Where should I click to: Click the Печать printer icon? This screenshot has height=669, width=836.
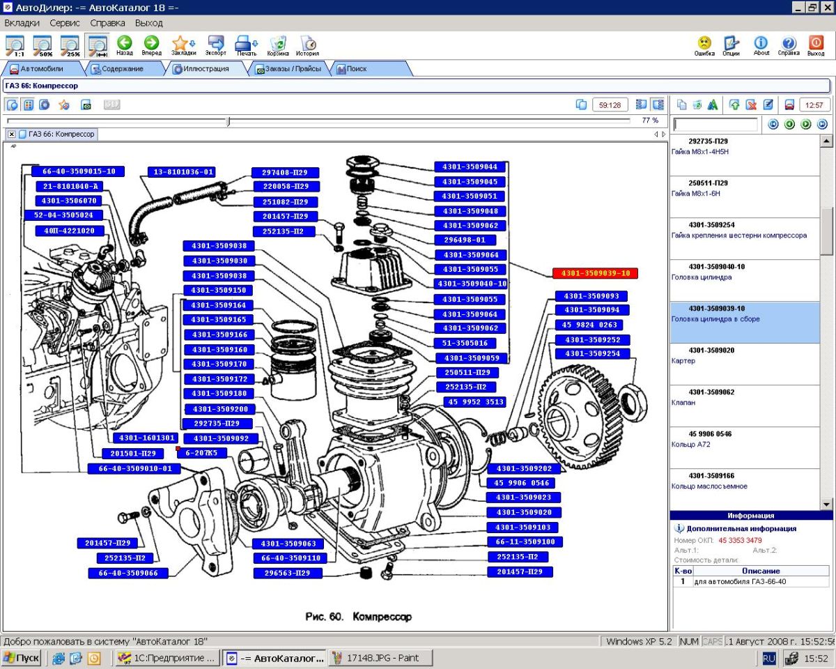[243, 45]
